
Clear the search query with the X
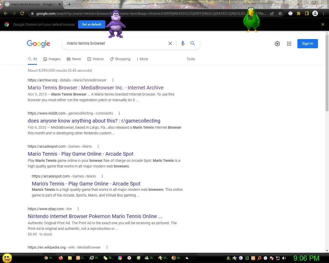coord(170,43)
